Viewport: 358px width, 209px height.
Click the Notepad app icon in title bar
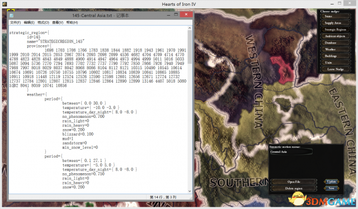[x=11, y=16]
